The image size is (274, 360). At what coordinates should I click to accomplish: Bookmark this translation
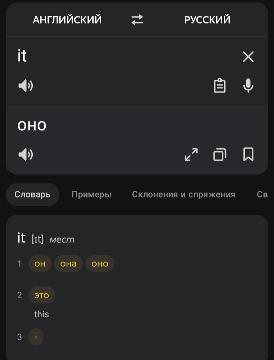click(248, 155)
